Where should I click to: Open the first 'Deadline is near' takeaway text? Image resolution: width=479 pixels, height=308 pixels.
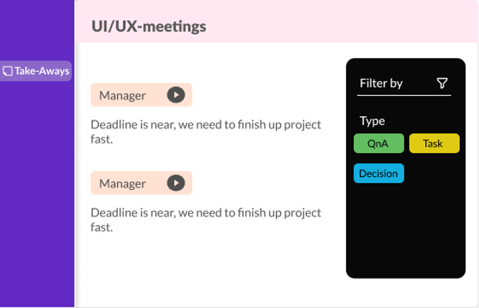206,125
